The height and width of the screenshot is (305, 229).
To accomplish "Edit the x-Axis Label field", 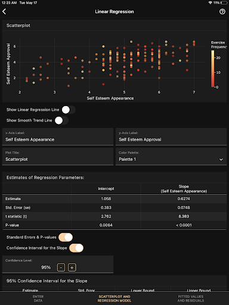I will 58,136.
